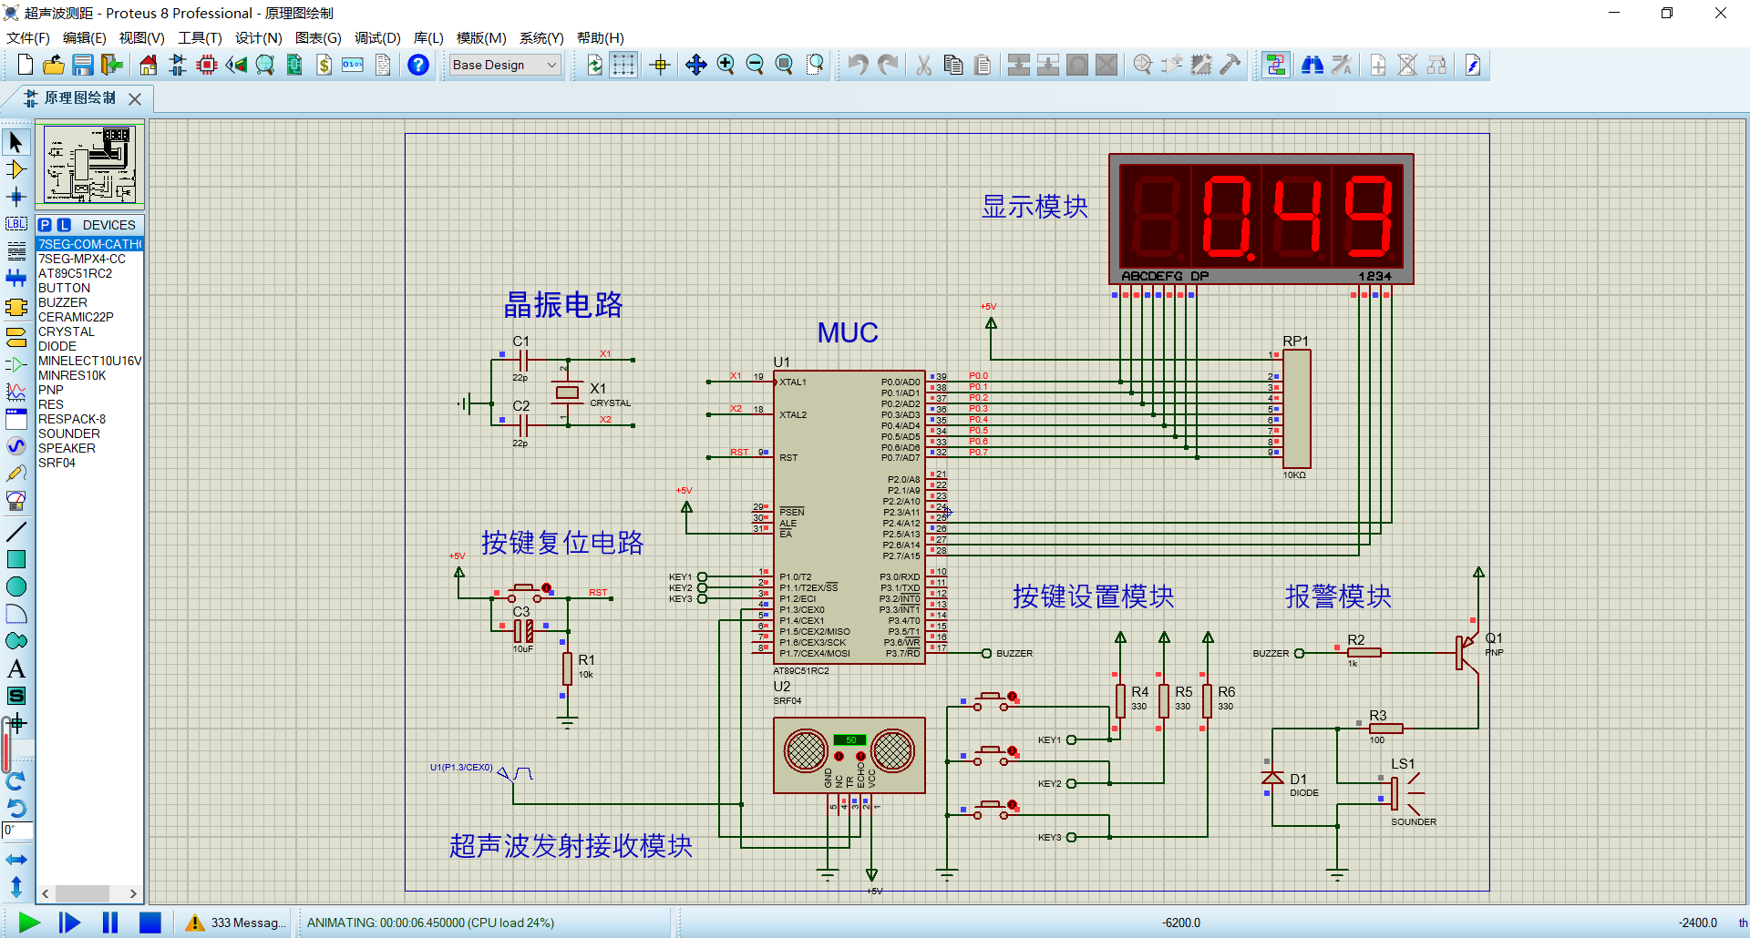Redraw the display with the refresh icon

pyautogui.click(x=594, y=65)
